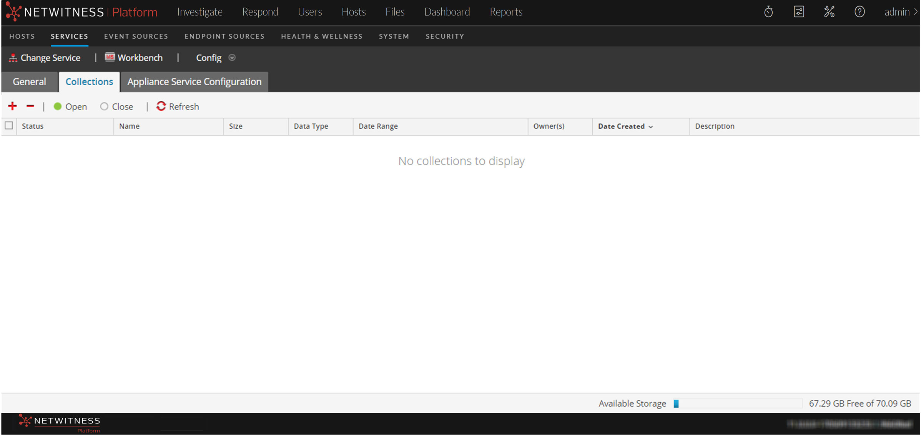Click the Change Service network icon

[13, 58]
